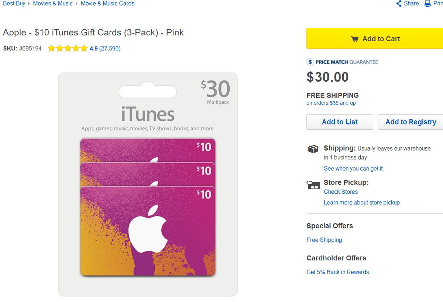
Task: Click the first star in the rating row
Action: click(51, 48)
